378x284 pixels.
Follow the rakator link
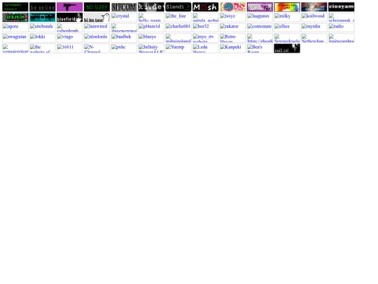coord(232,28)
